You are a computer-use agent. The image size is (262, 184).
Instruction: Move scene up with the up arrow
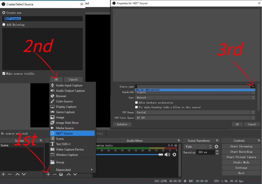17,174
